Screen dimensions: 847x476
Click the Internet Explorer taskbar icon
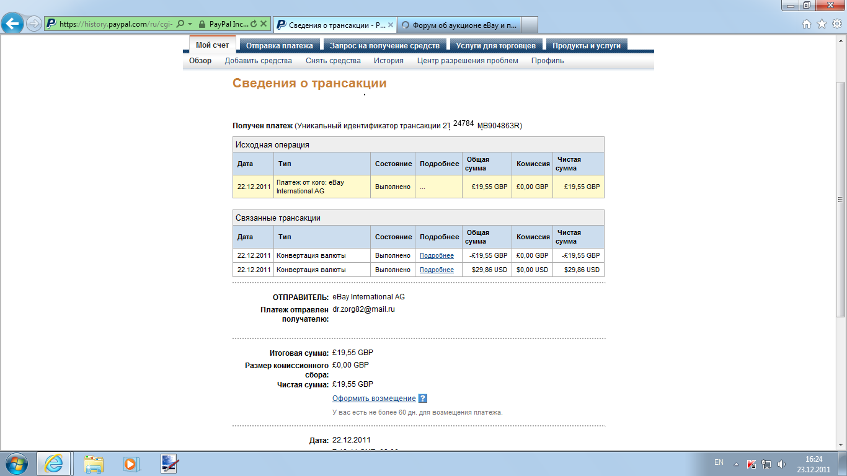tap(54, 464)
